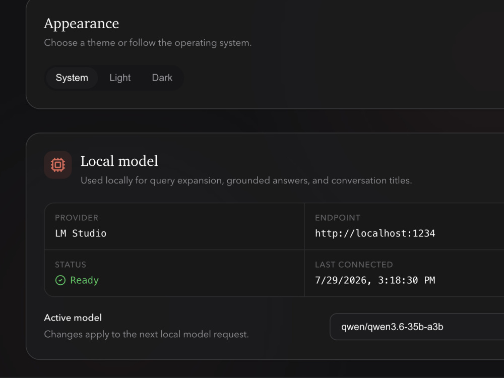Click the LAST CONNECTED field label
Image resolution: width=504 pixels, height=378 pixels.
(x=354, y=265)
